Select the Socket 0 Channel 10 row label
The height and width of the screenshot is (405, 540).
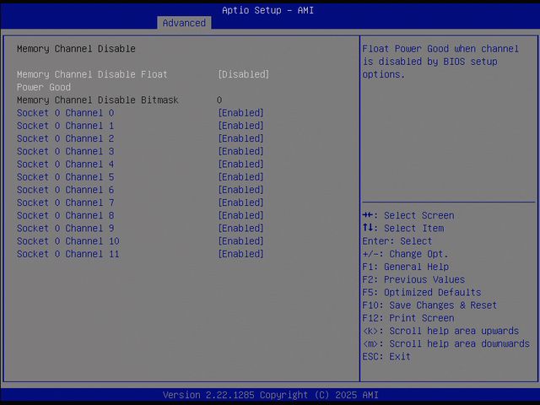pyautogui.click(x=68, y=241)
